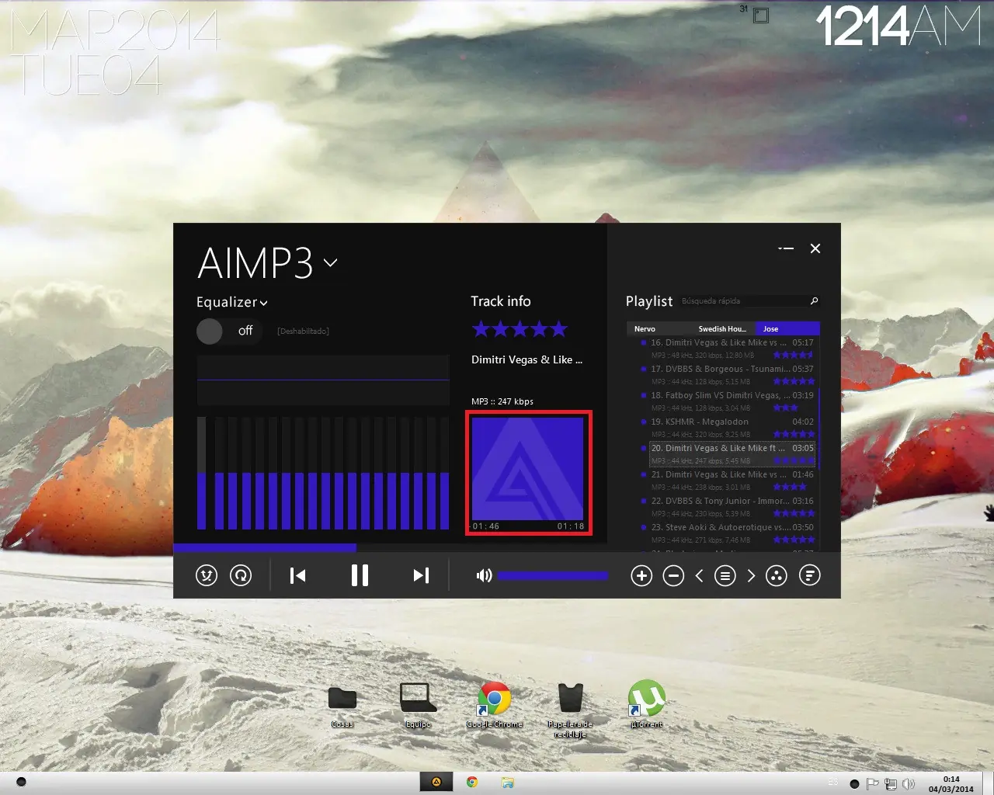The image size is (994, 795).
Task: Open the uTorrent desktop icon
Action: (645, 699)
